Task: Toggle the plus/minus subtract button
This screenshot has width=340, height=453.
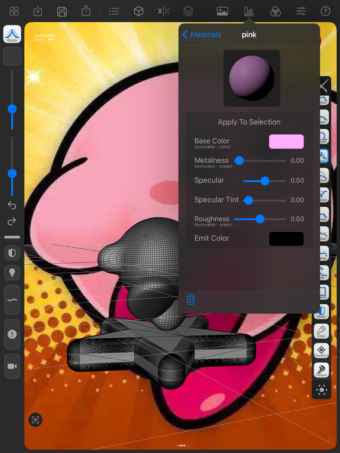Action: click(x=12, y=334)
